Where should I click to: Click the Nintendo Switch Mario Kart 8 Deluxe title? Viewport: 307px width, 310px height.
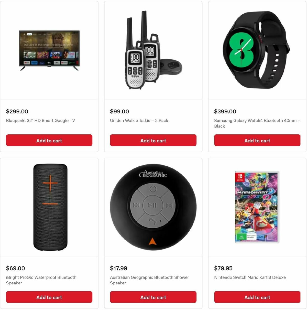[250, 277]
